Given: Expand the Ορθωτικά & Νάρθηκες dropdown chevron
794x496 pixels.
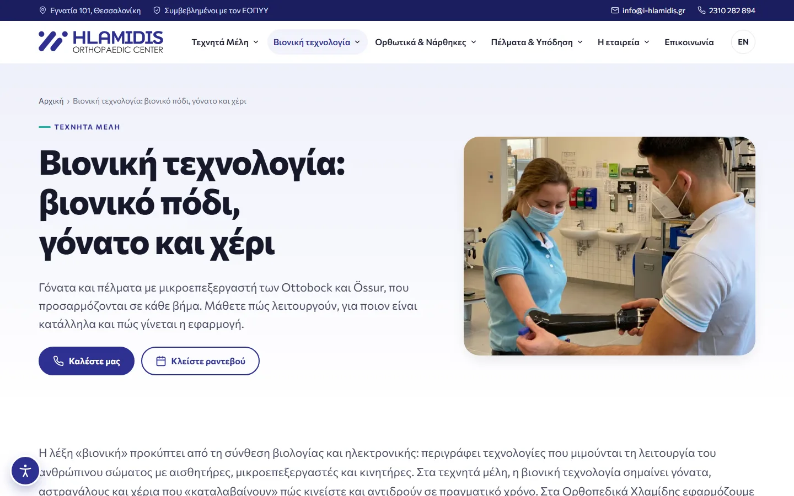Looking at the screenshot, I should (473, 42).
